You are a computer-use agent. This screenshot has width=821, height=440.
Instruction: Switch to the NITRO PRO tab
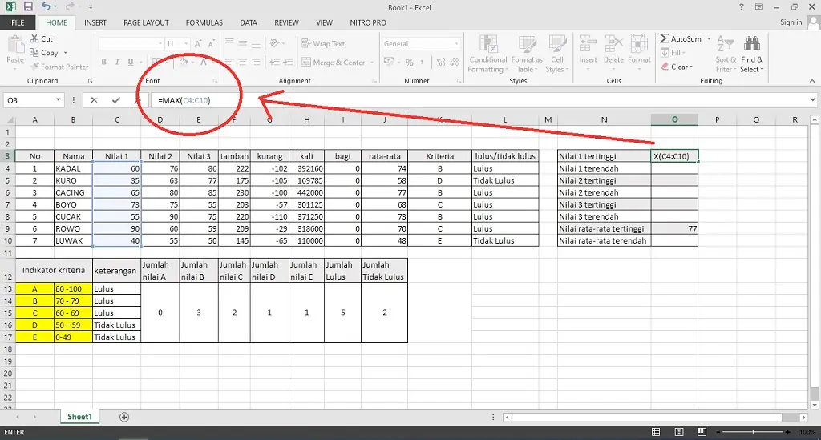(x=368, y=22)
